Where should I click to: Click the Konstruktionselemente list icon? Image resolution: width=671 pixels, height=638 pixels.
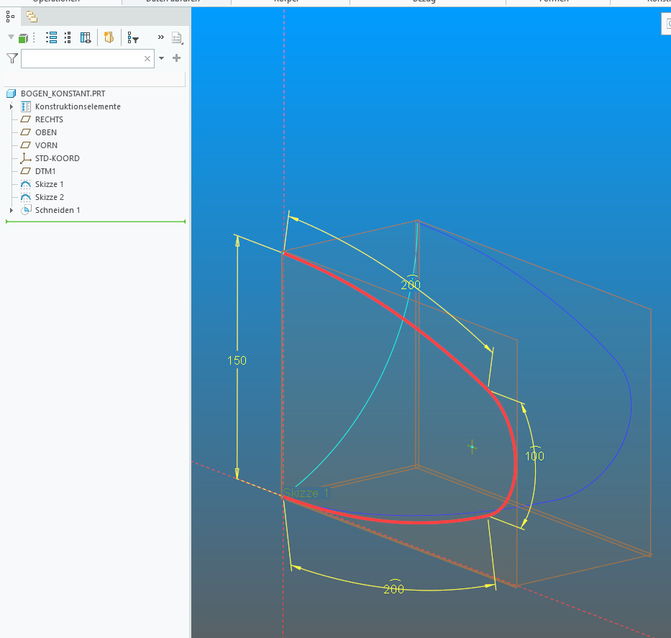click(x=26, y=106)
